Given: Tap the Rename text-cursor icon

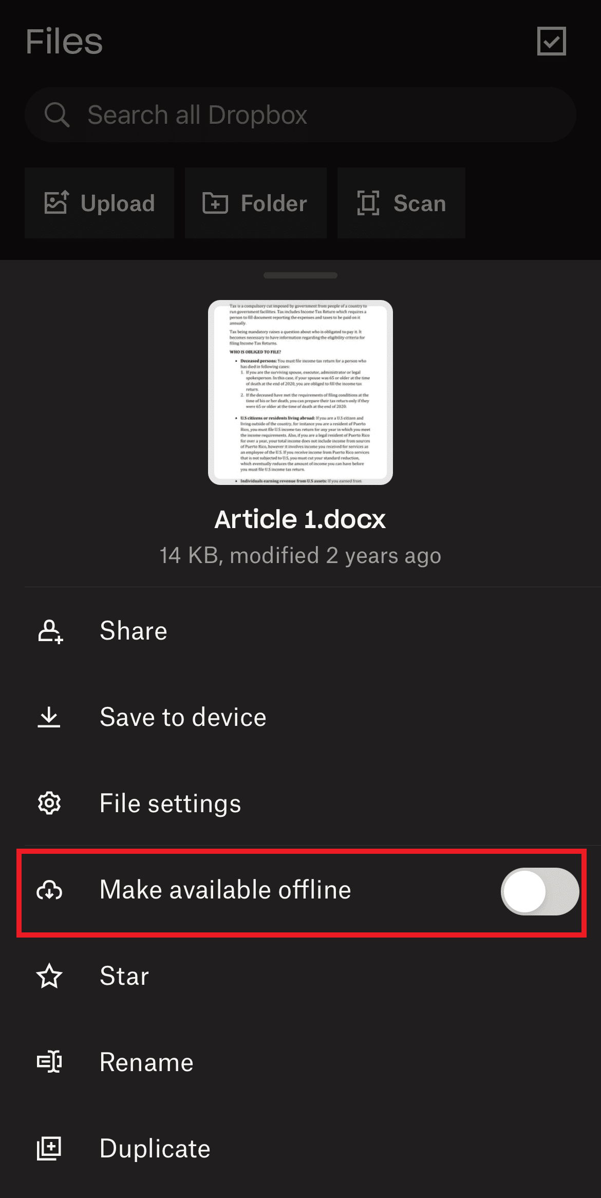Looking at the screenshot, I should 49,1062.
